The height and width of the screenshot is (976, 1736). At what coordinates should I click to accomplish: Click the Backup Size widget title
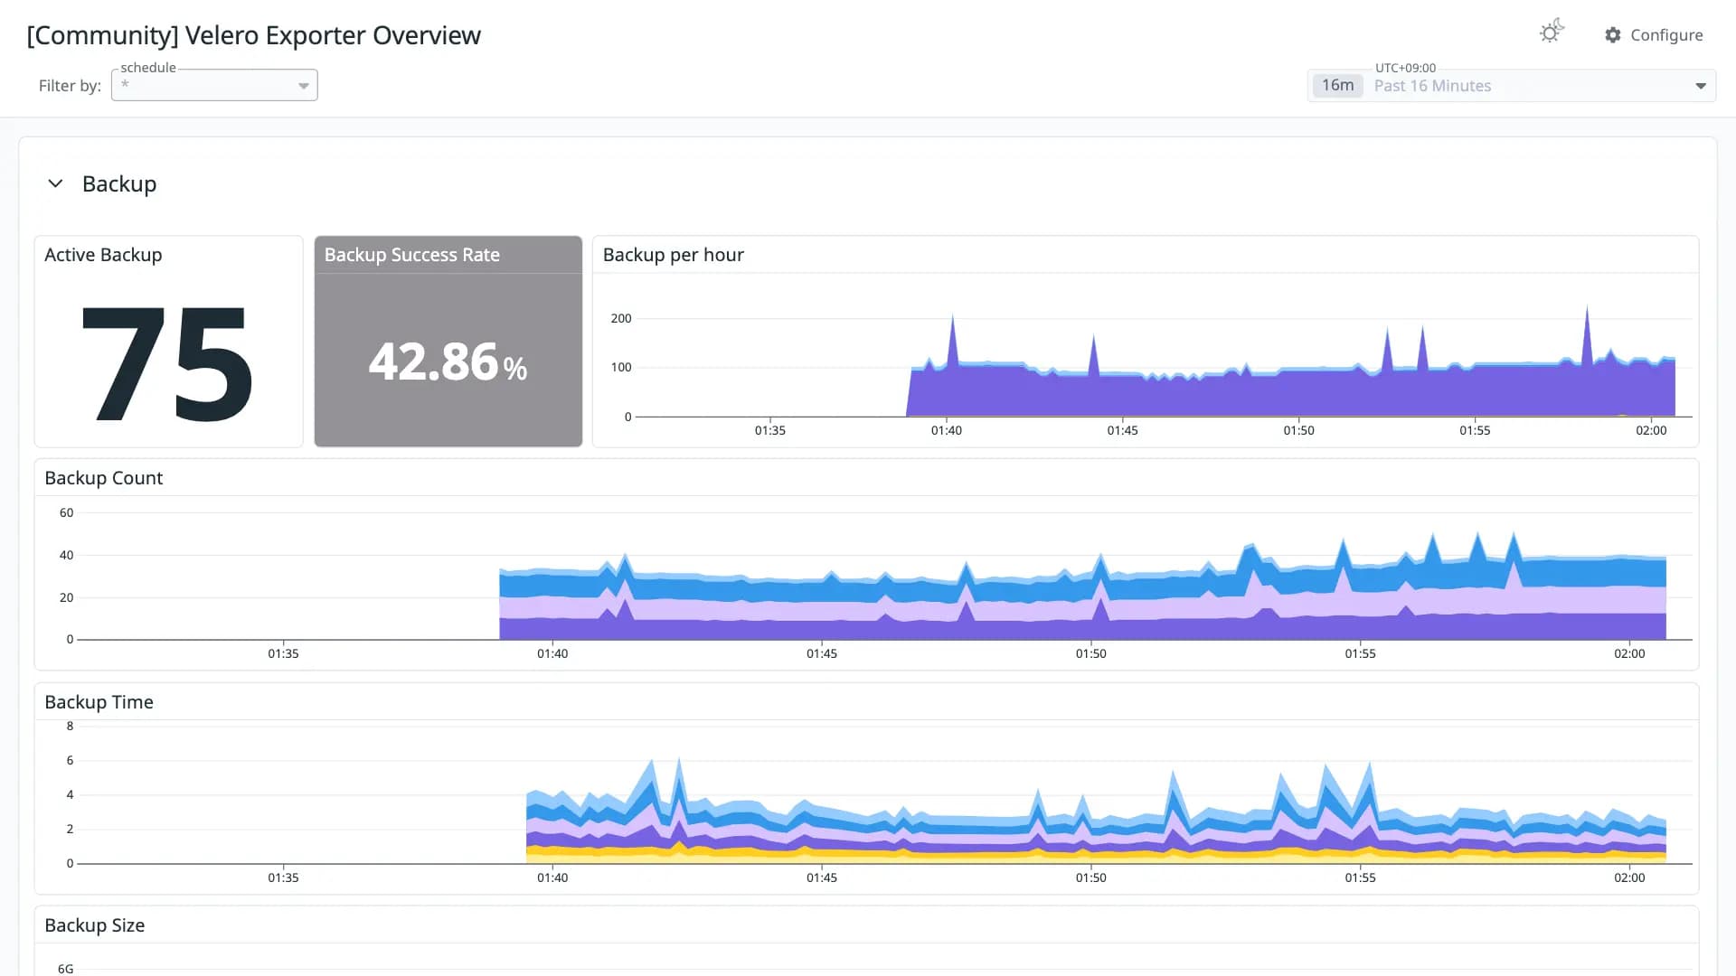tap(94, 925)
